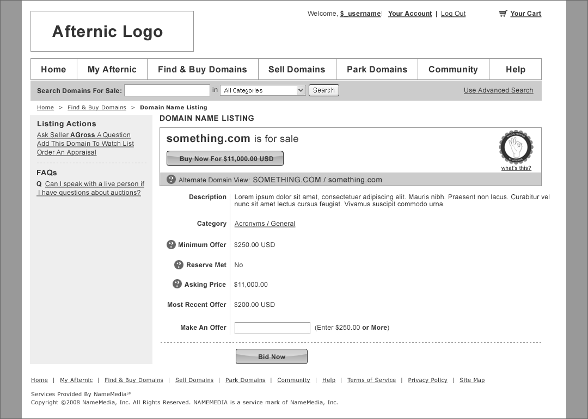Click the Alternate Domain View help icon

(x=171, y=179)
